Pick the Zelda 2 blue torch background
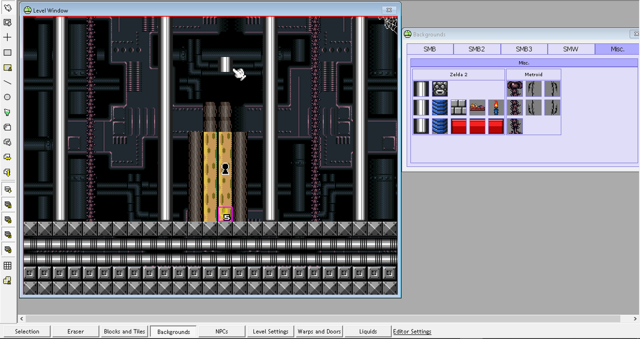The image size is (640, 339). click(x=496, y=107)
